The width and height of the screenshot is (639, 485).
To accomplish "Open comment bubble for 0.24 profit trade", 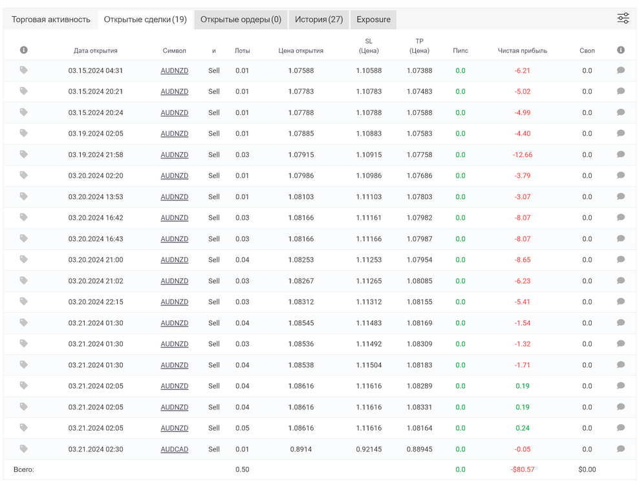I will [x=621, y=427].
